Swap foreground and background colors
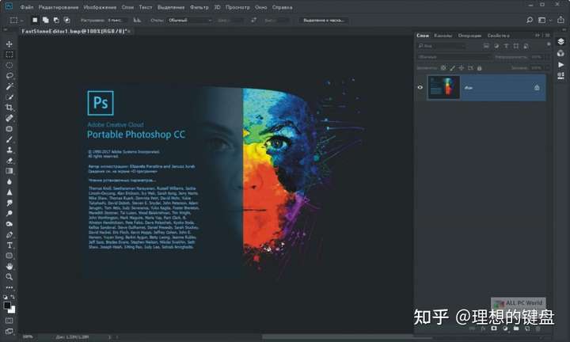The image size is (570, 342). [13, 297]
